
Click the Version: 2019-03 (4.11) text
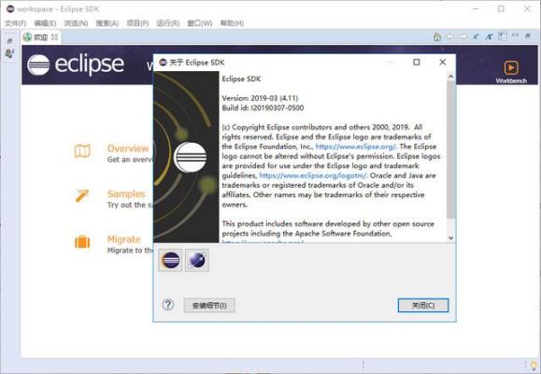(x=260, y=98)
